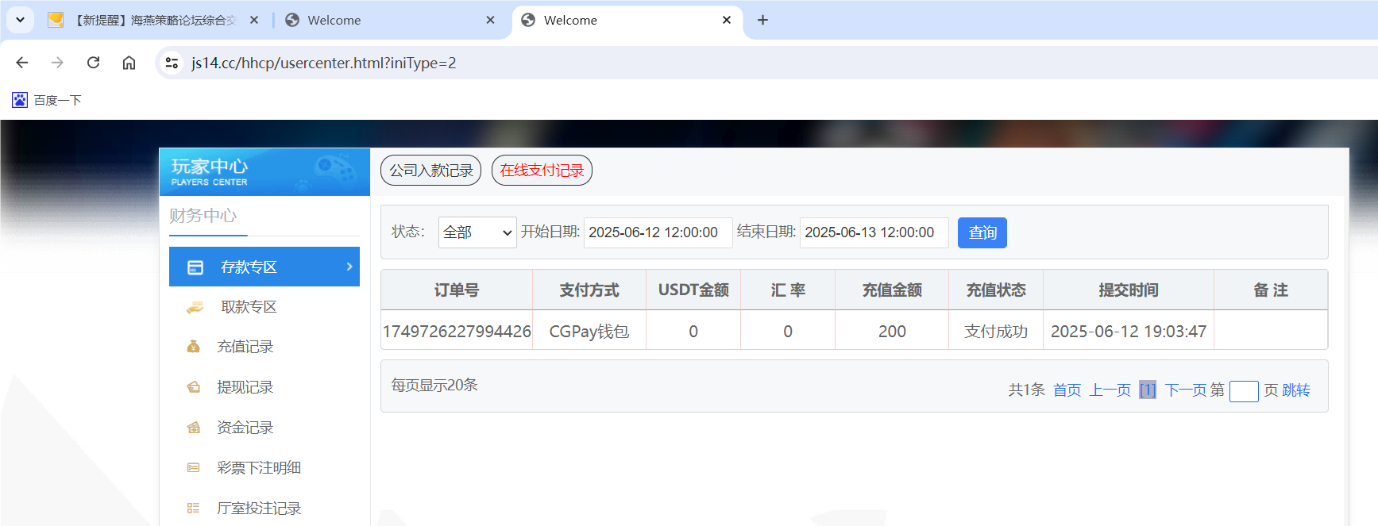Image resolution: width=1378 pixels, height=526 pixels.
Task: Click the withdrawal zone coins icon
Action: pyautogui.click(x=195, y=307)
